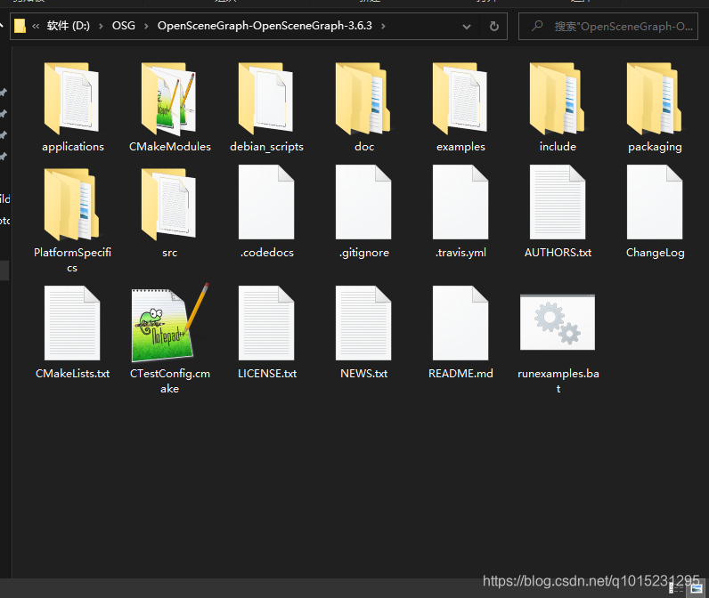Expand the chevron after OSG
The height and width of the screenshot is (598, 709).
[x=146, y=26]
